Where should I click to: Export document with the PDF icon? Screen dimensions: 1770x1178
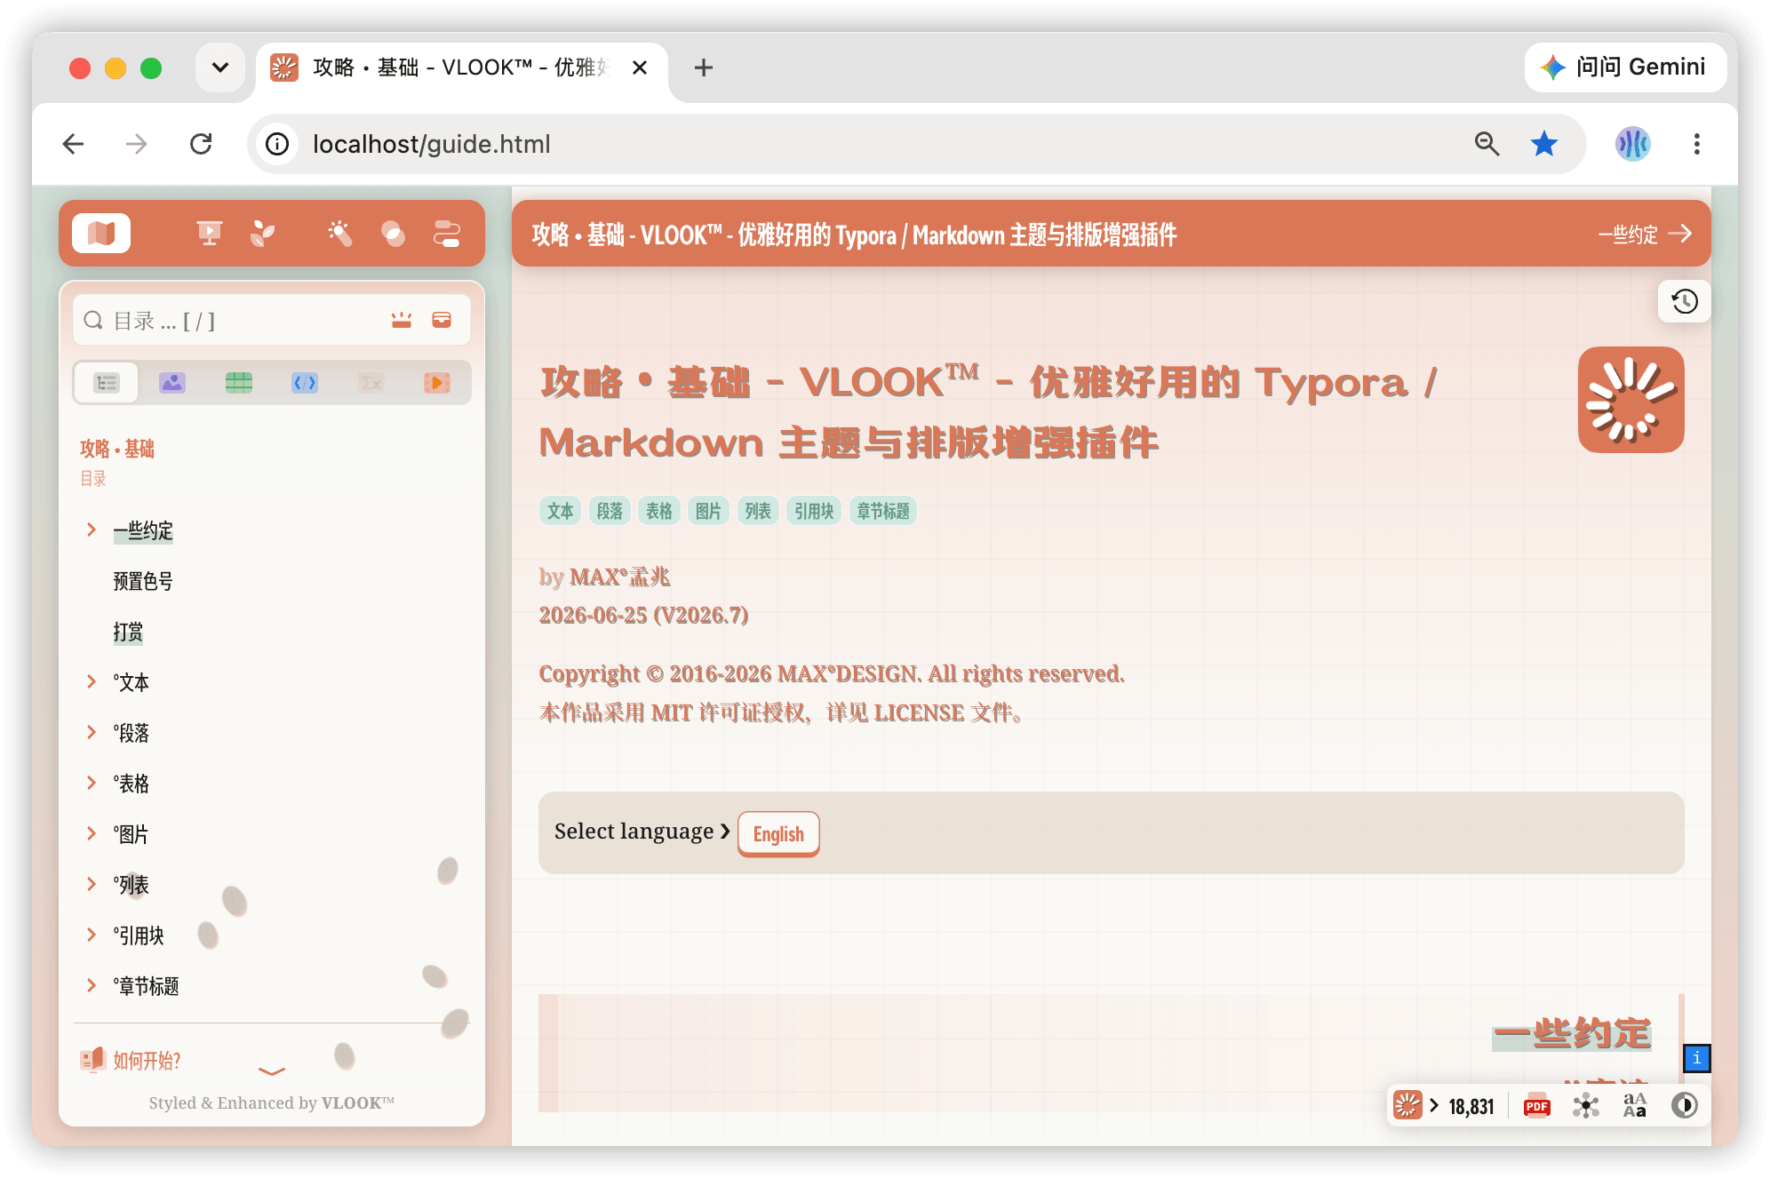click(1537, 1105)
